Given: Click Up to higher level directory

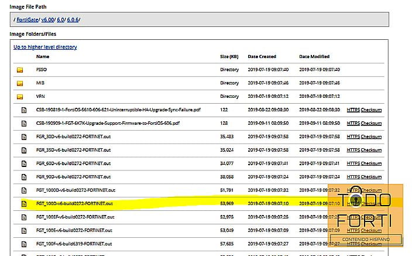Looking at the screenshot, I should 45,47.
